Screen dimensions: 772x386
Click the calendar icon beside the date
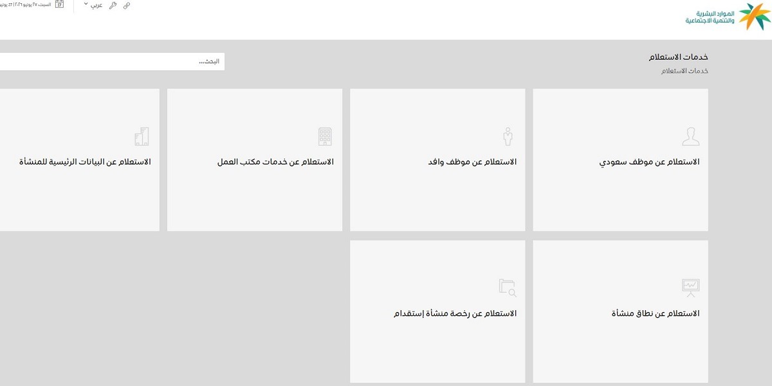click(x=59, y=5)
